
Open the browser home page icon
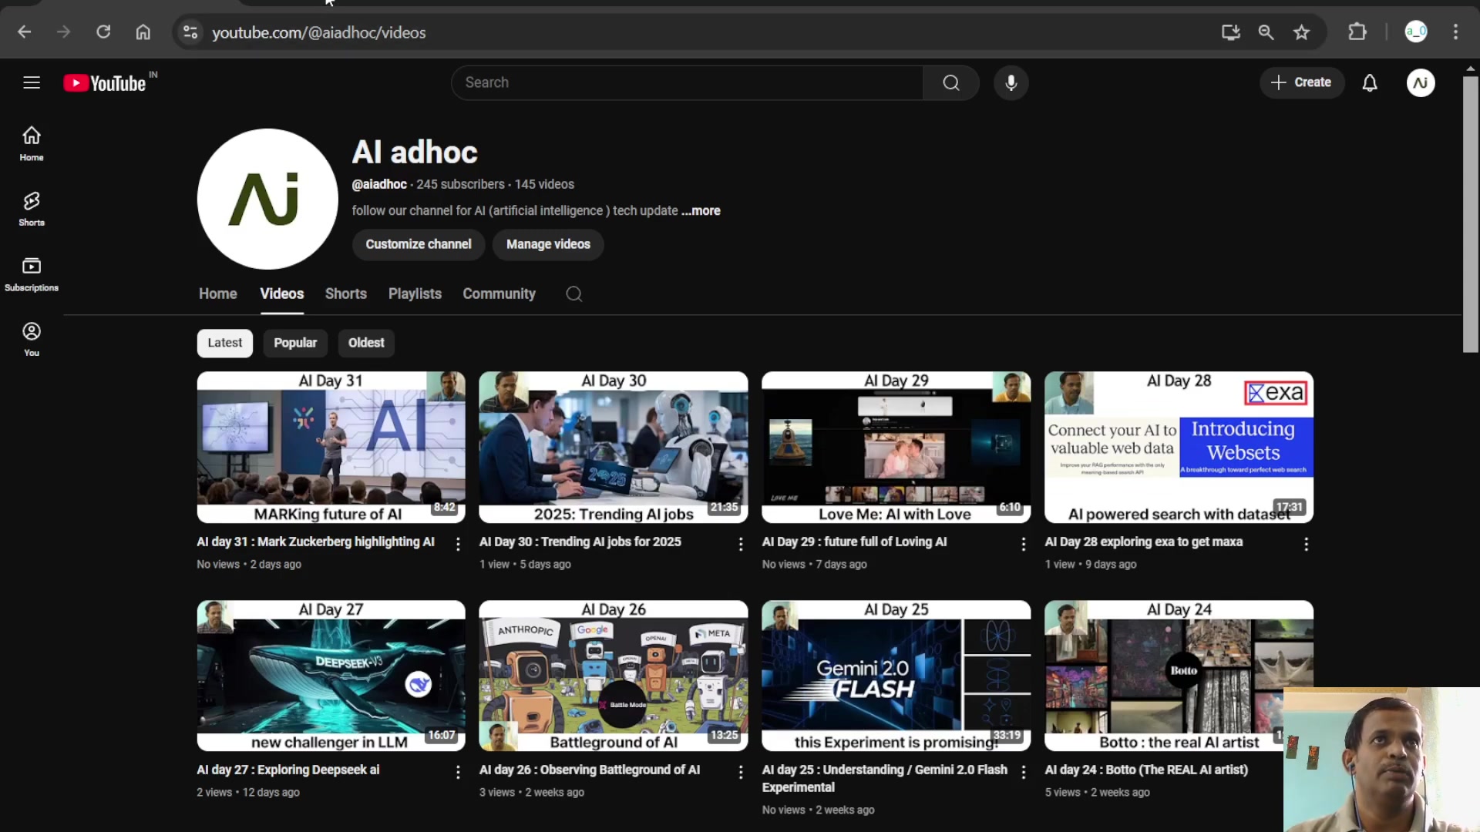click(x=143, y=32)
